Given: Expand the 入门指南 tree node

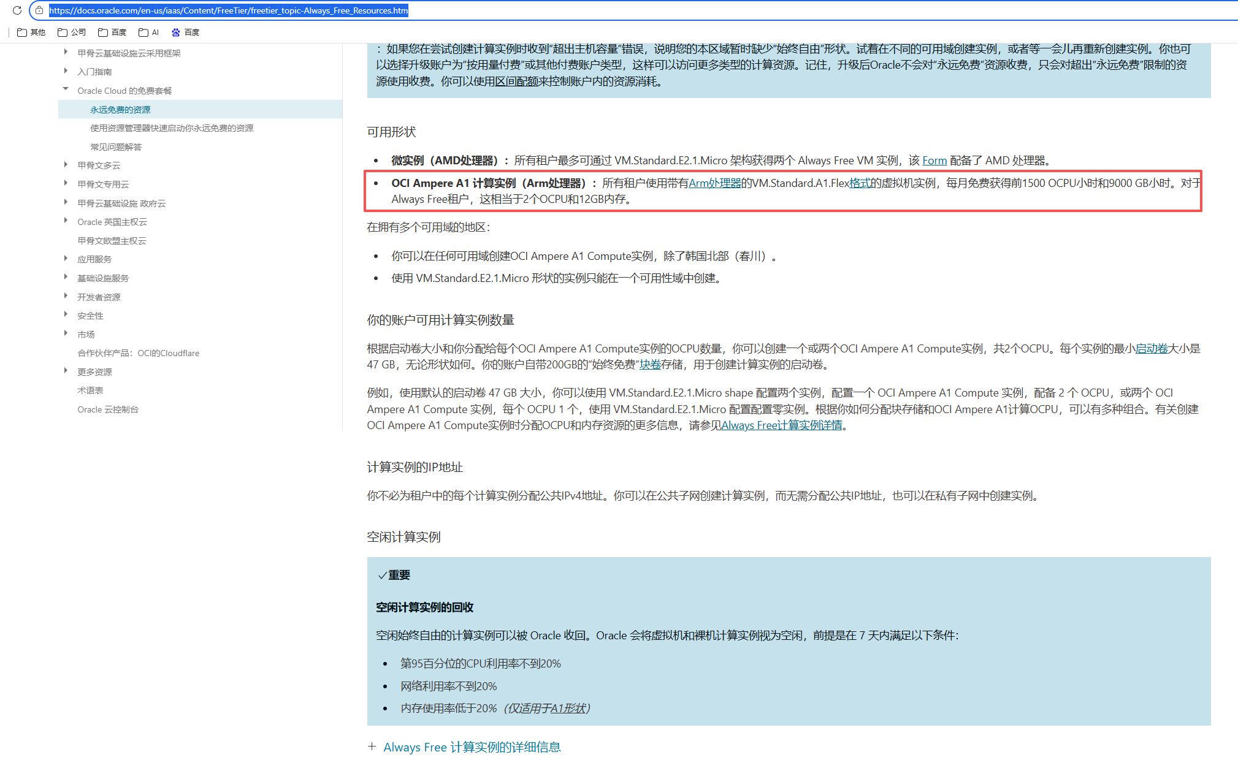Looking at the screenshot, I should click(x=66, y=71).
